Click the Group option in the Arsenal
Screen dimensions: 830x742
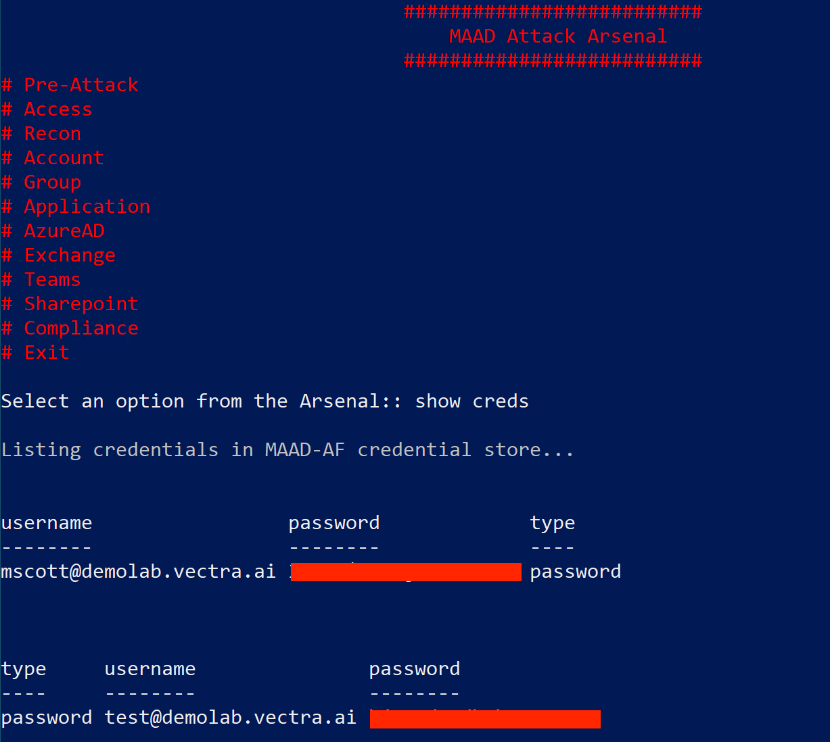click(x=52, y=182)
